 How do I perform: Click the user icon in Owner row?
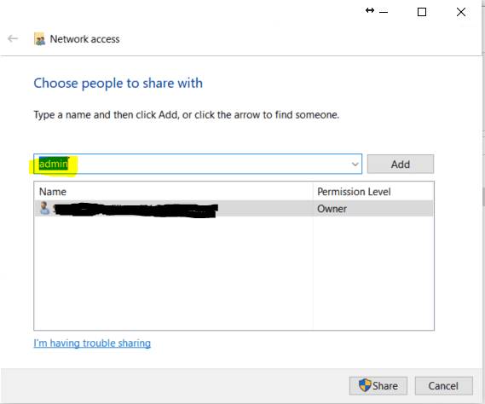(44, 208)
